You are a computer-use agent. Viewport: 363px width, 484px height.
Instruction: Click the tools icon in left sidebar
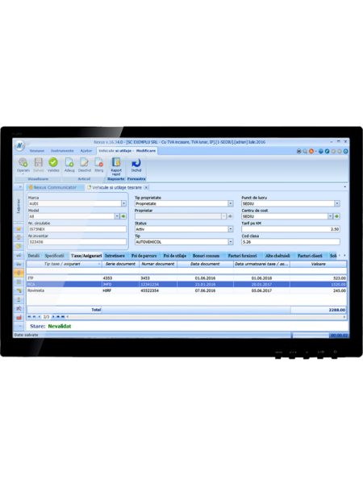click(19, 308)
